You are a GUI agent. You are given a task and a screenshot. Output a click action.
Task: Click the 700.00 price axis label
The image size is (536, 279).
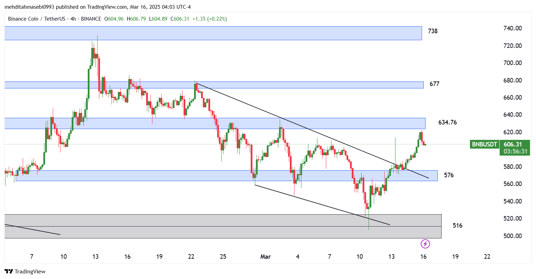click(x=513, y=63)
